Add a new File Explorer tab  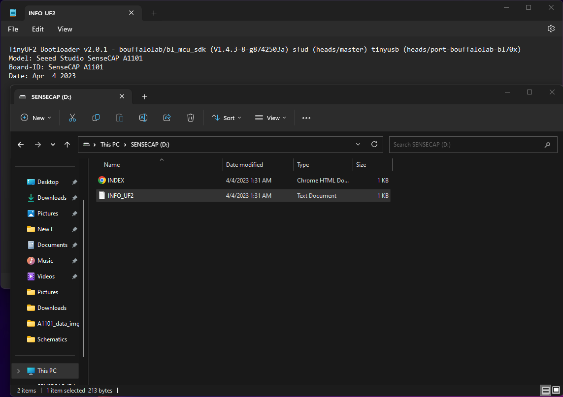tap(144, 97)
